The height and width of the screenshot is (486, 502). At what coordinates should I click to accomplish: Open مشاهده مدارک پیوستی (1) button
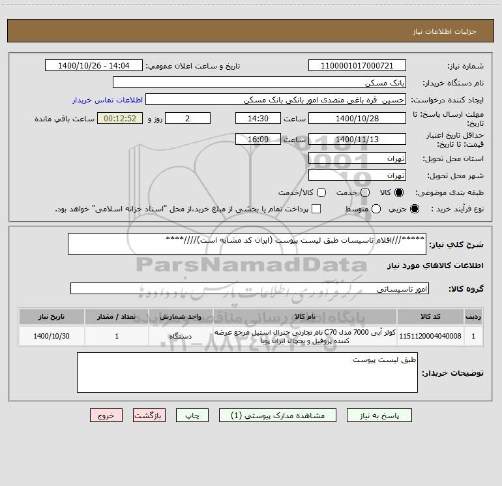point(278,415)
